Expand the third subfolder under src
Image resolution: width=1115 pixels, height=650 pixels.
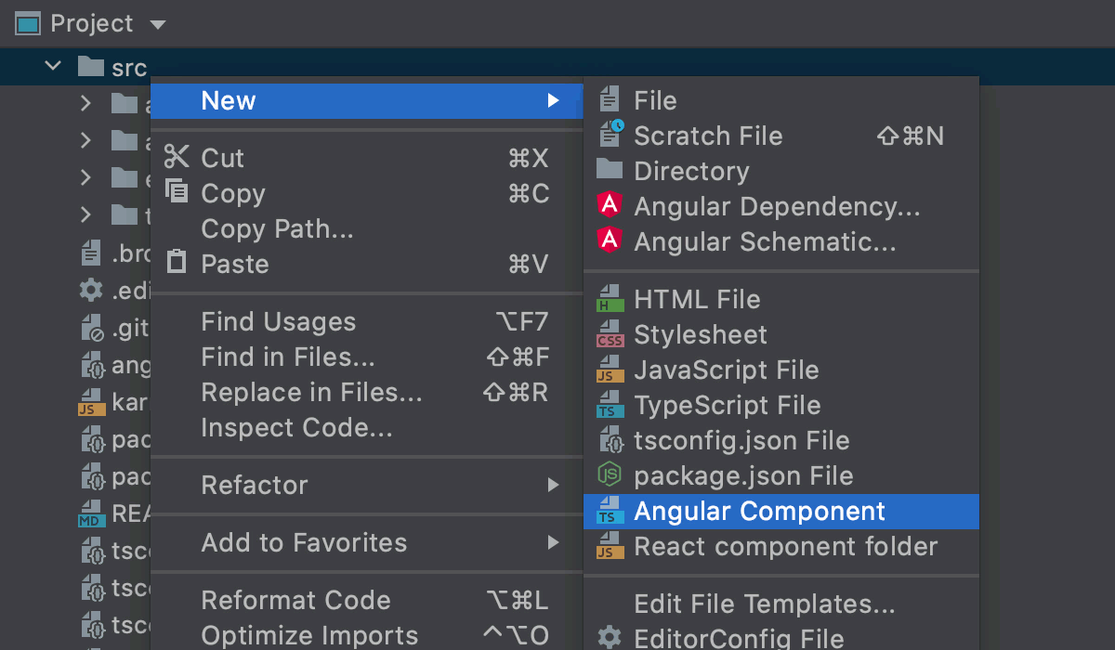(86, 177)
